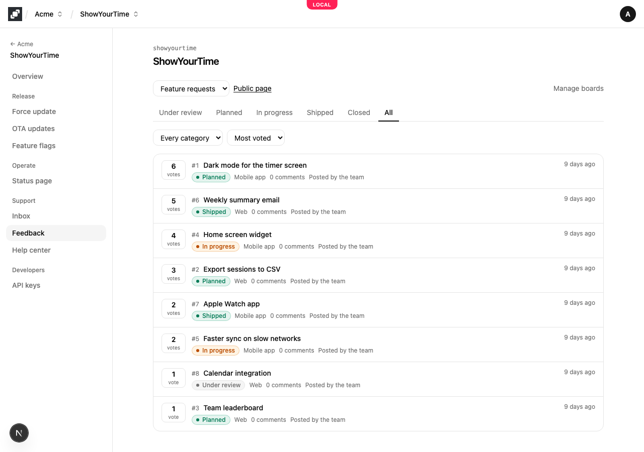Go back to Acme in sidebar
Viewport: 644px width, 452px height.
22,44
